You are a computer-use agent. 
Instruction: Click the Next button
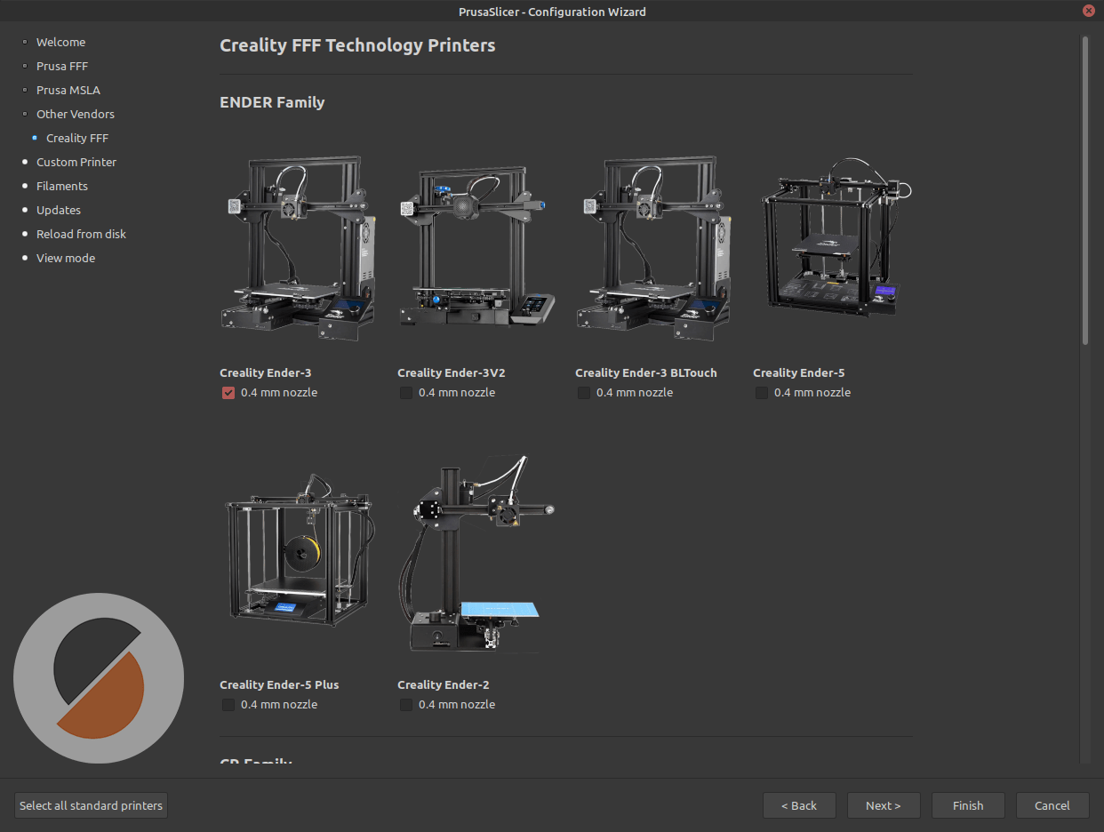(x=884, y=805)
